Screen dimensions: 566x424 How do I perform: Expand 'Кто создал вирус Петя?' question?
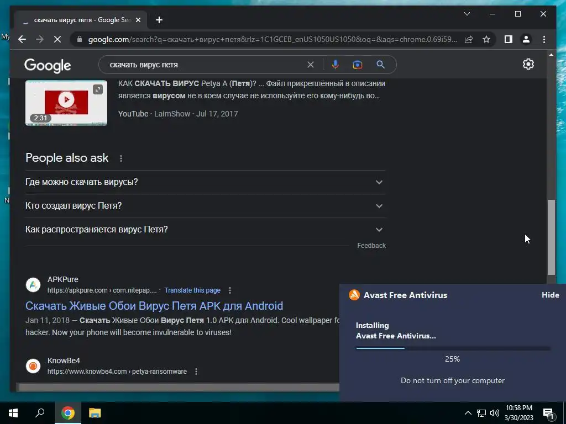tap(205, 206)
